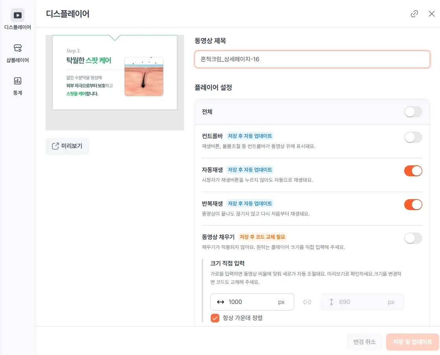
Task: Open the 통계 statistics icon
Action: point(17,81)
